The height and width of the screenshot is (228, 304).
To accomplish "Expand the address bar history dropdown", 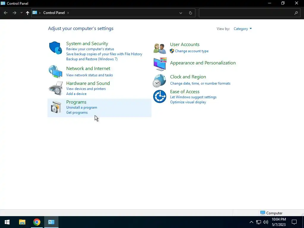I will pos(181,13).
